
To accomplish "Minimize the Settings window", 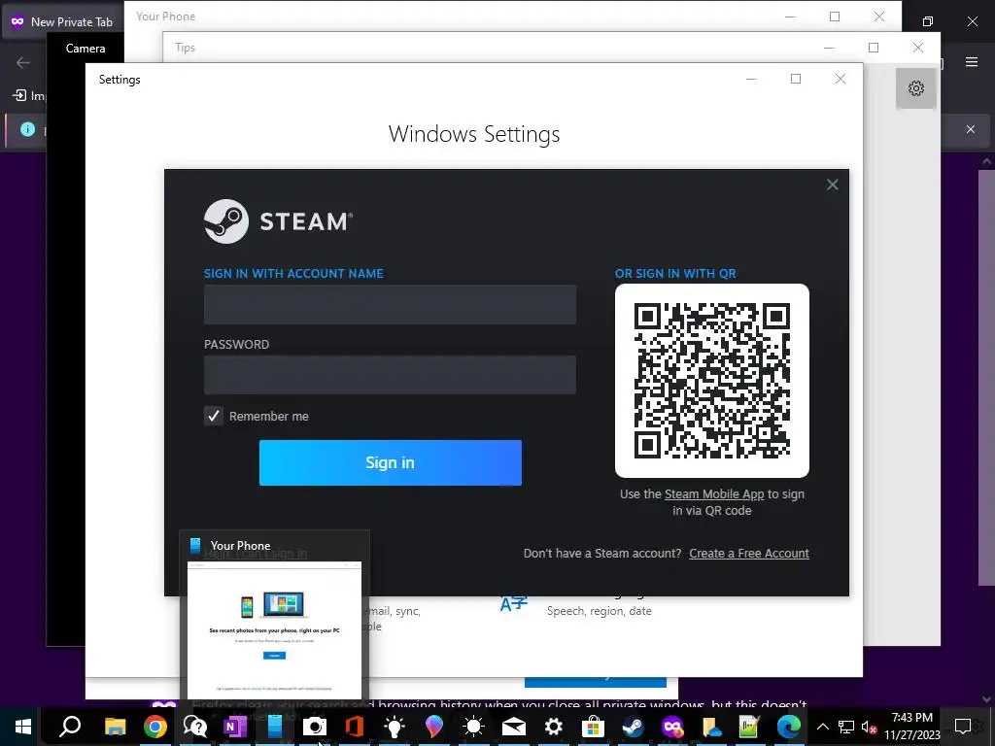I will click(751, 79).
